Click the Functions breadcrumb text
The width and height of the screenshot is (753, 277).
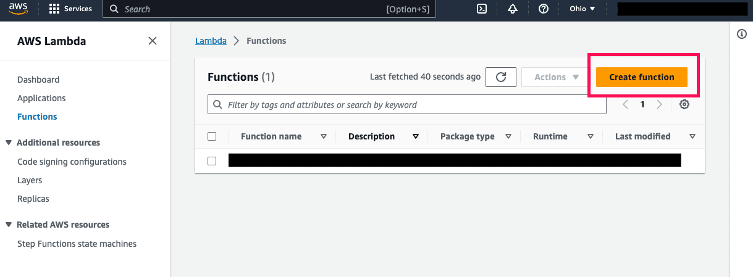coord(266,41)
